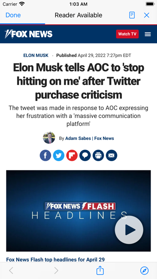157x279 pixels.
Task: Open page in Safari compass icon
Action: click(x=144, y=271)
